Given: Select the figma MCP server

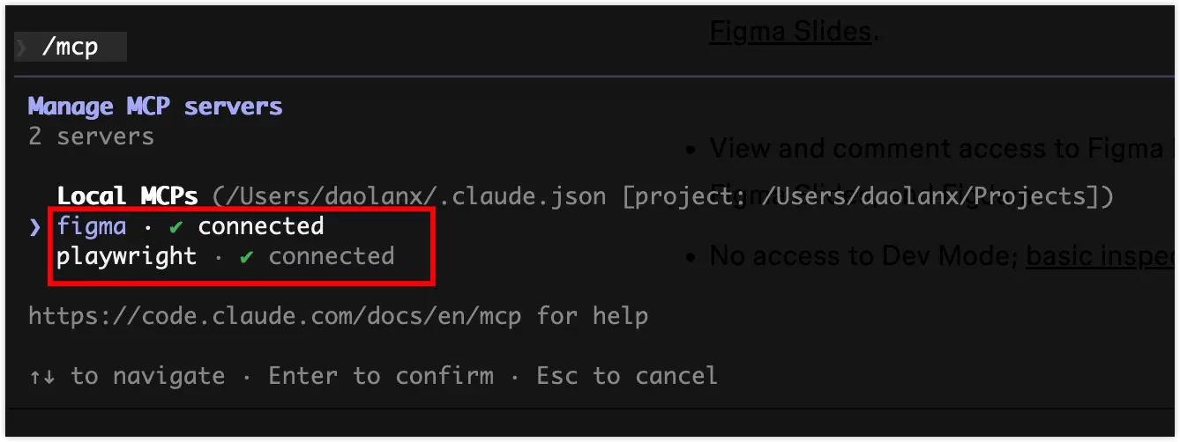Looking at the screenshot, I should [x=92, y=226].
